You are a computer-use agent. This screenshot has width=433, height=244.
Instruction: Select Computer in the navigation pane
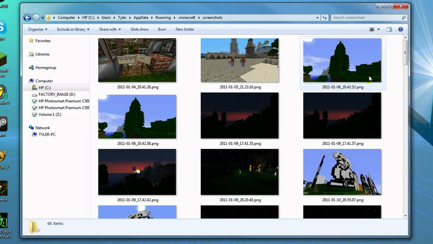tap(44, 81)
